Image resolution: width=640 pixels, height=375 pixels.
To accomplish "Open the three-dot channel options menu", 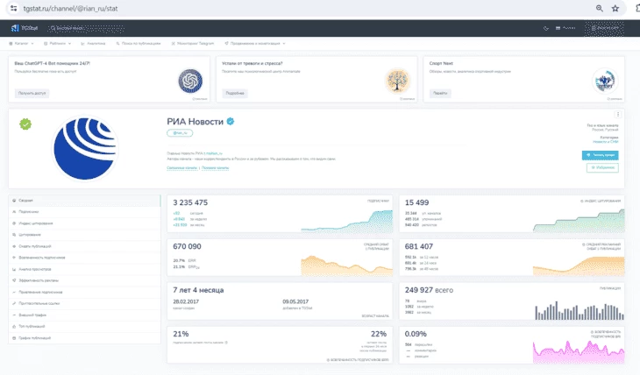I will click(617, 114).
